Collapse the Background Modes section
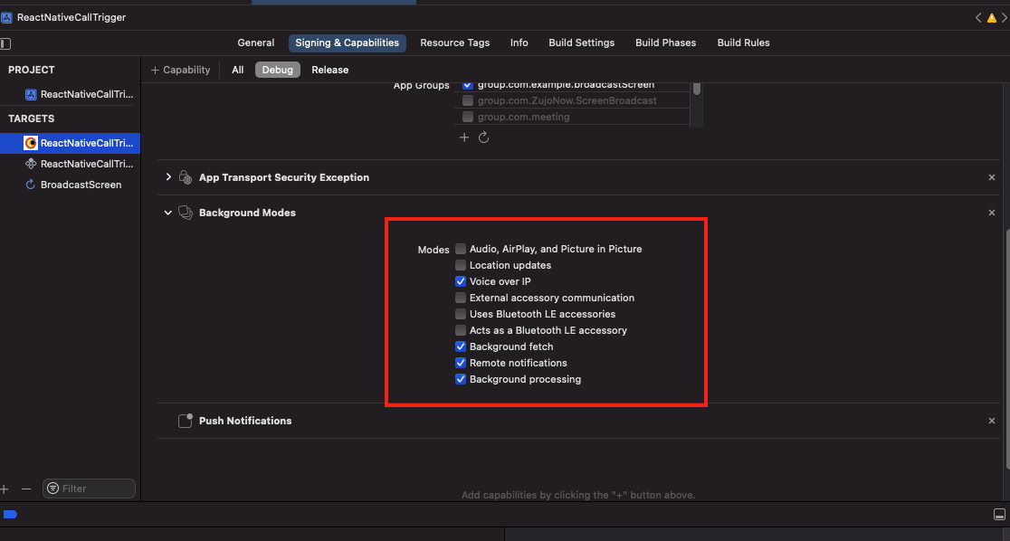Viewport: 1010px width, 541px height. click(x=168, y=213)
